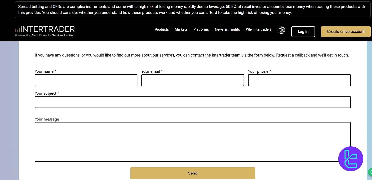Click the risk warning banner at the top
Screen dimensions: 372x180
pos(193,9)
